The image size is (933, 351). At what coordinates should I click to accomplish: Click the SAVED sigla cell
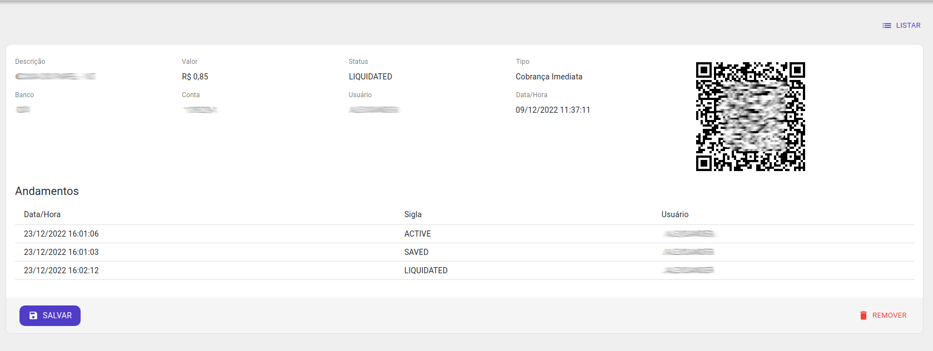416,252
